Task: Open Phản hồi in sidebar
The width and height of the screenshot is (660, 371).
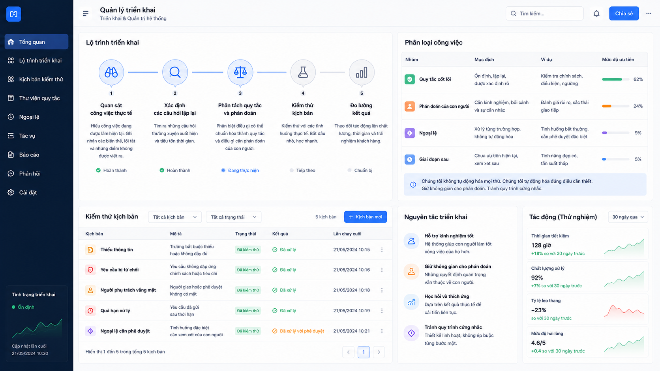Action: tap(36, 173)
